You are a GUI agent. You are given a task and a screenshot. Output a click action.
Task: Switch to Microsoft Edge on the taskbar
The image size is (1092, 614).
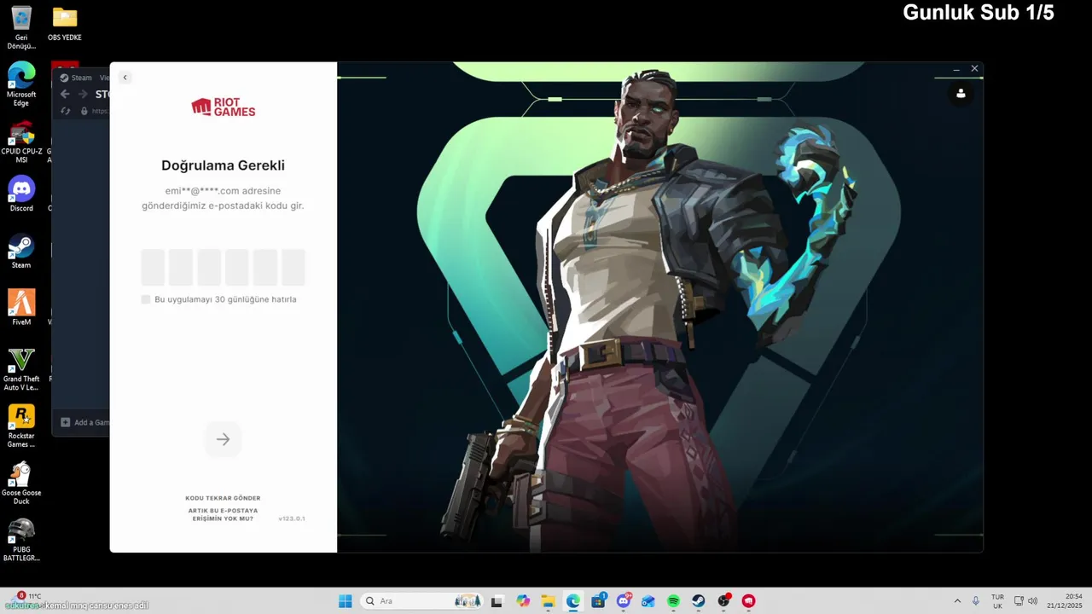coord(573,601)
